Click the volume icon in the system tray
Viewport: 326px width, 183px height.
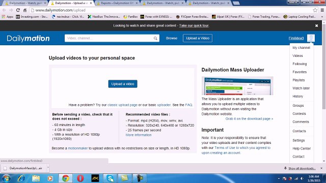coord(302,178)
